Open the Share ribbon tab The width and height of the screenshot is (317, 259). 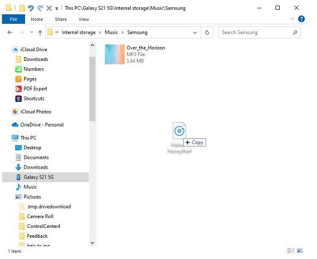tap(60, 20)
